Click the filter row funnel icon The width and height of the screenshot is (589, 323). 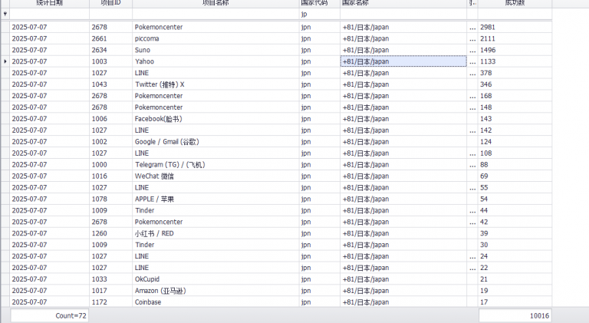click(x=5, y=14)
